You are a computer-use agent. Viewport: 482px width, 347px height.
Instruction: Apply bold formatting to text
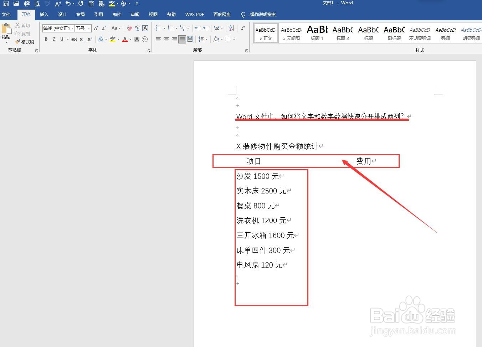46,39
